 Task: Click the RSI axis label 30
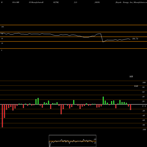click(2, 43)
